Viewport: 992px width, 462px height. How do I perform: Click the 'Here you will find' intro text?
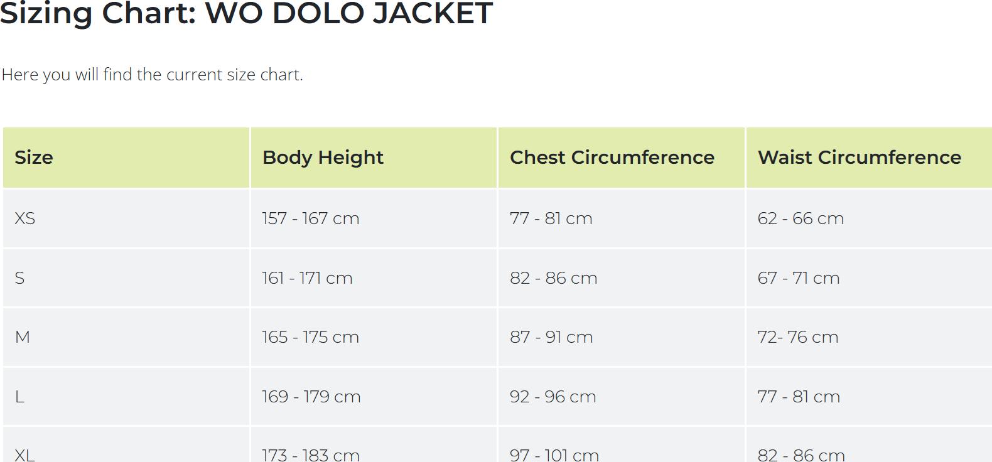[152, 75]
